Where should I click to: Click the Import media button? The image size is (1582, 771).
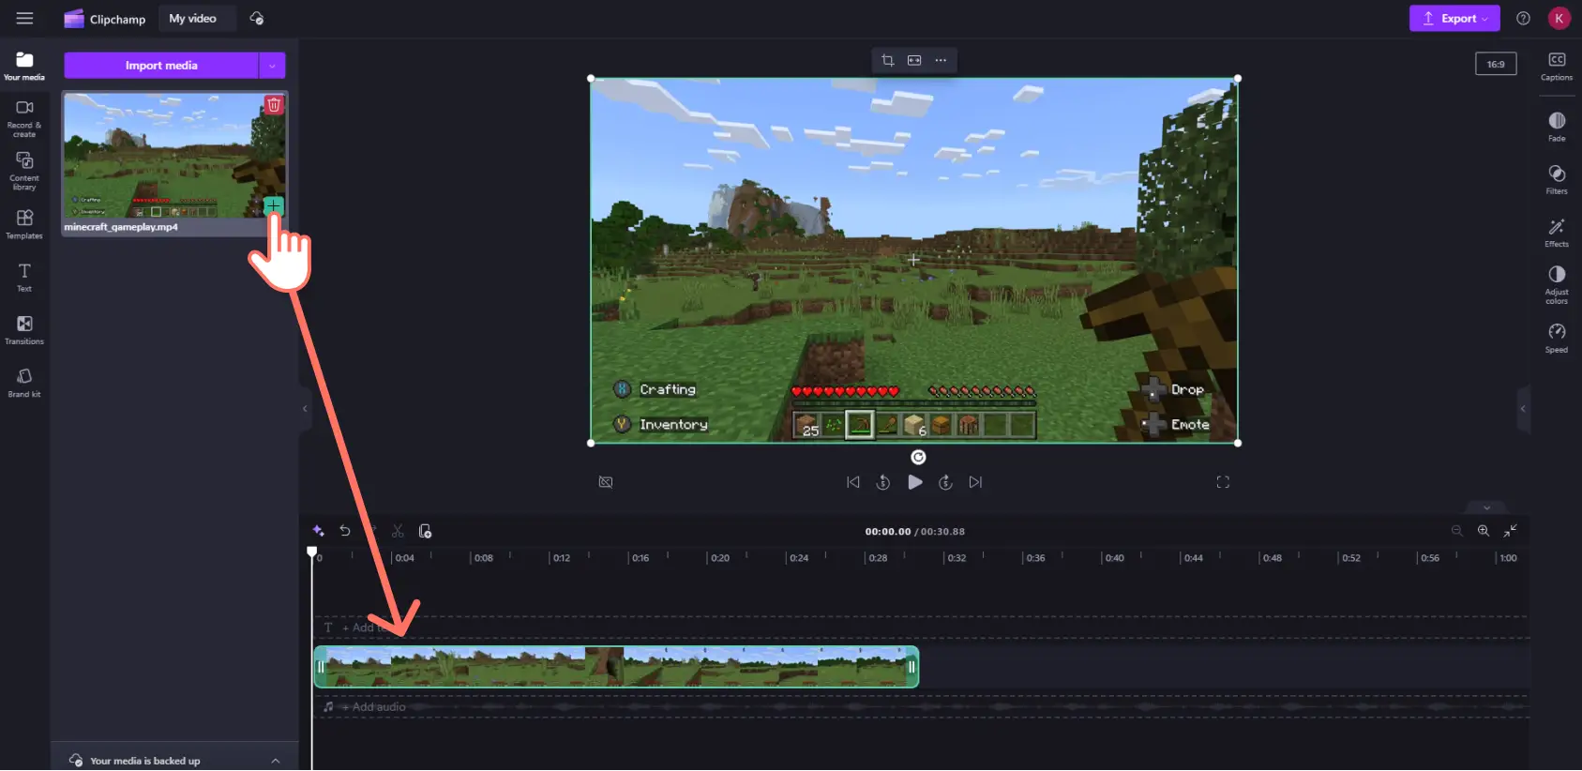click(x=161, y=66)
